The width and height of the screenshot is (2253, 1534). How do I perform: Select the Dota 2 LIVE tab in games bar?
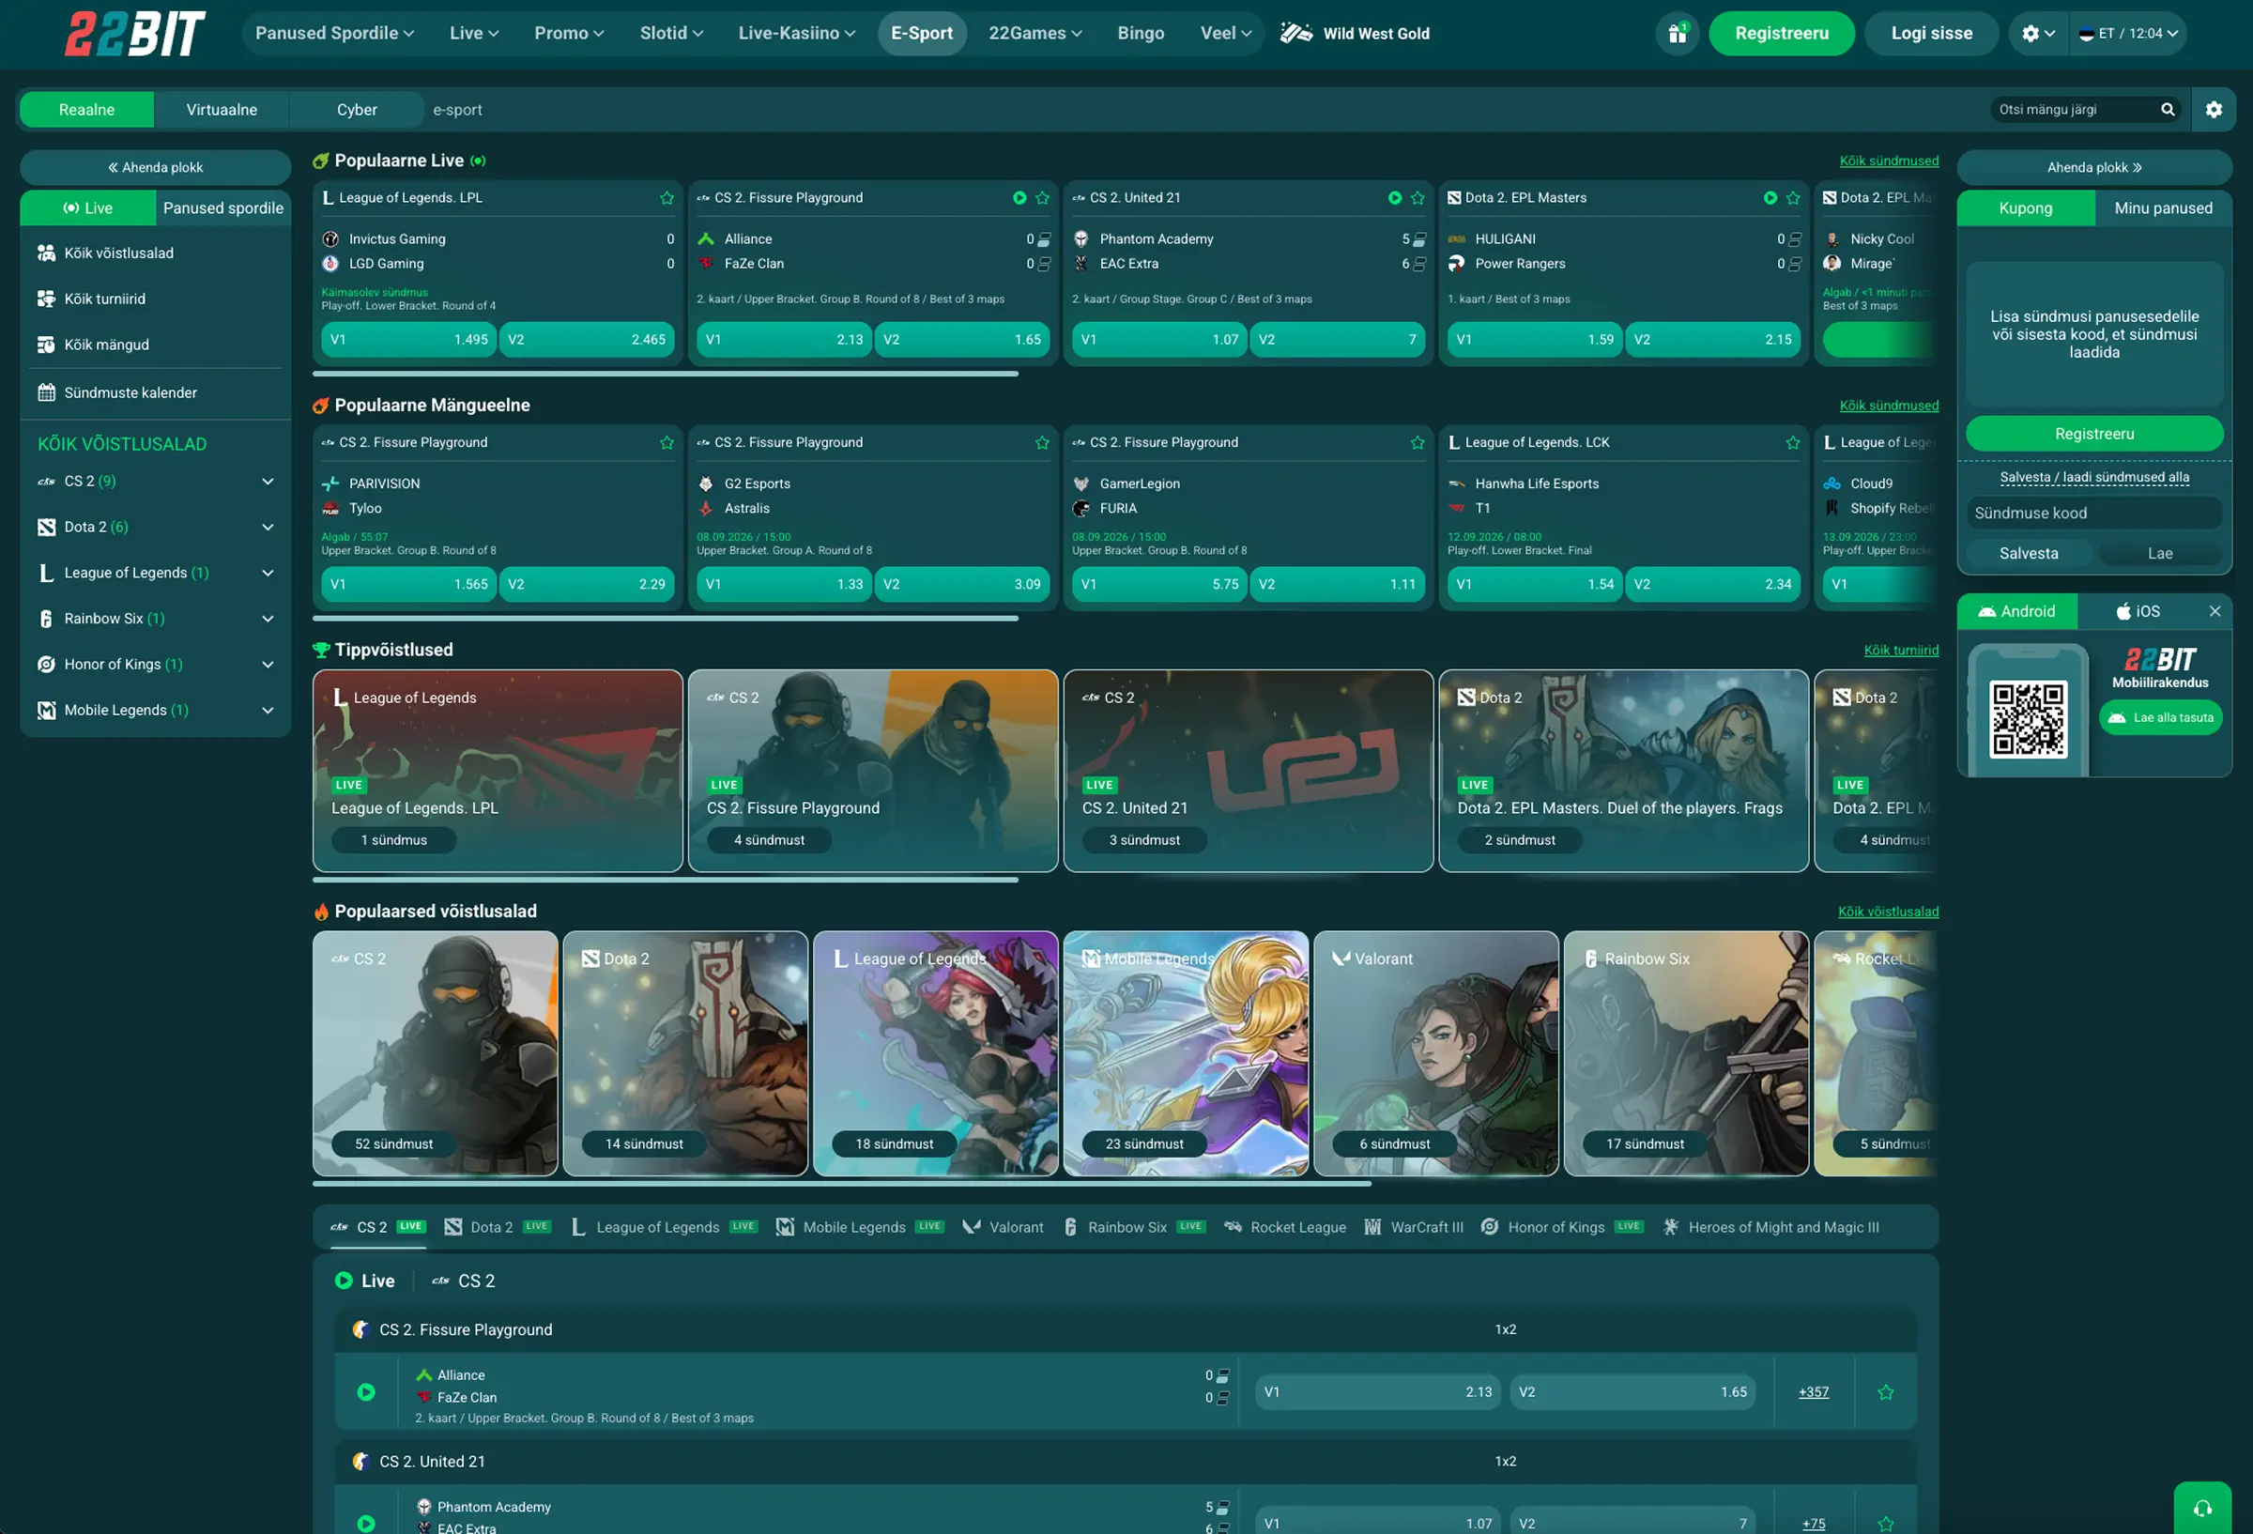[x=498, y=1227]
